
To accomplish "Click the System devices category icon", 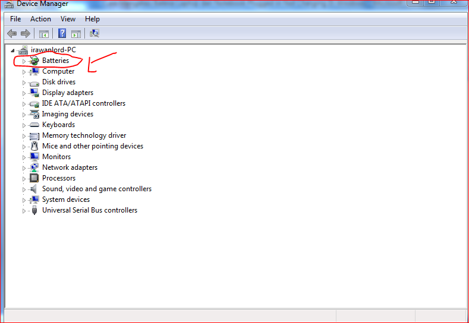I will tap(34, 199).
